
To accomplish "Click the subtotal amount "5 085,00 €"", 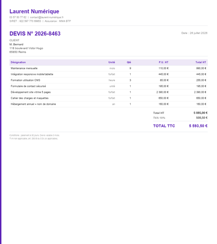I will [200, 113].
